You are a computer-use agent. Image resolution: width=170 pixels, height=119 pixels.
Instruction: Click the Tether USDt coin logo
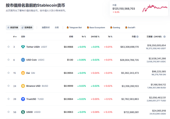(x=23, y=47)
